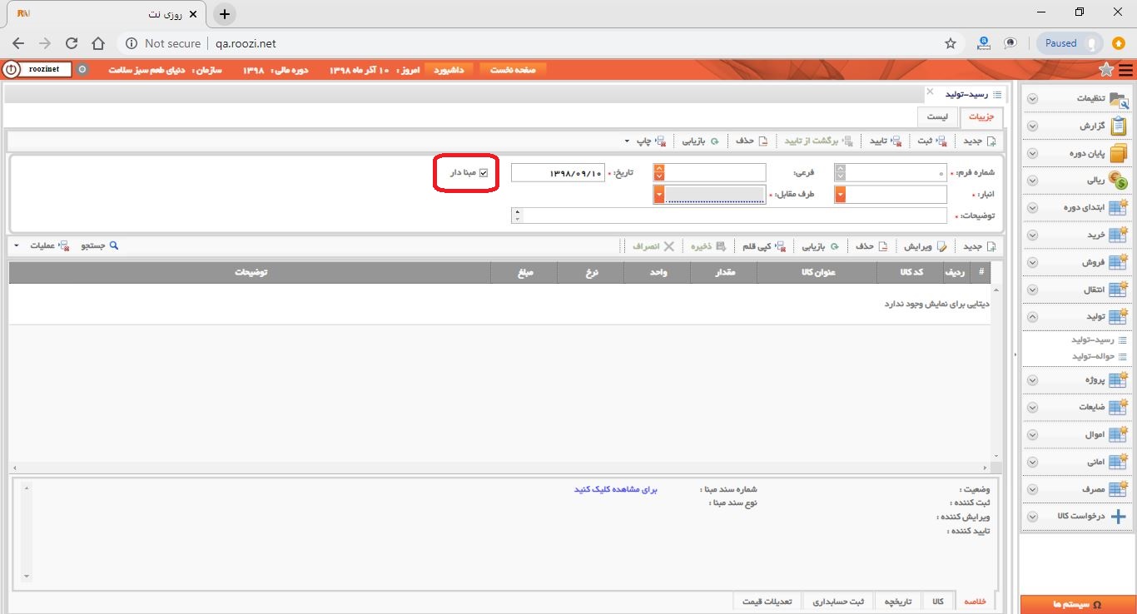Open رسید-تولید in the sidebar tree
This screenshot has width=1137, height=614.
[1091, 339]
